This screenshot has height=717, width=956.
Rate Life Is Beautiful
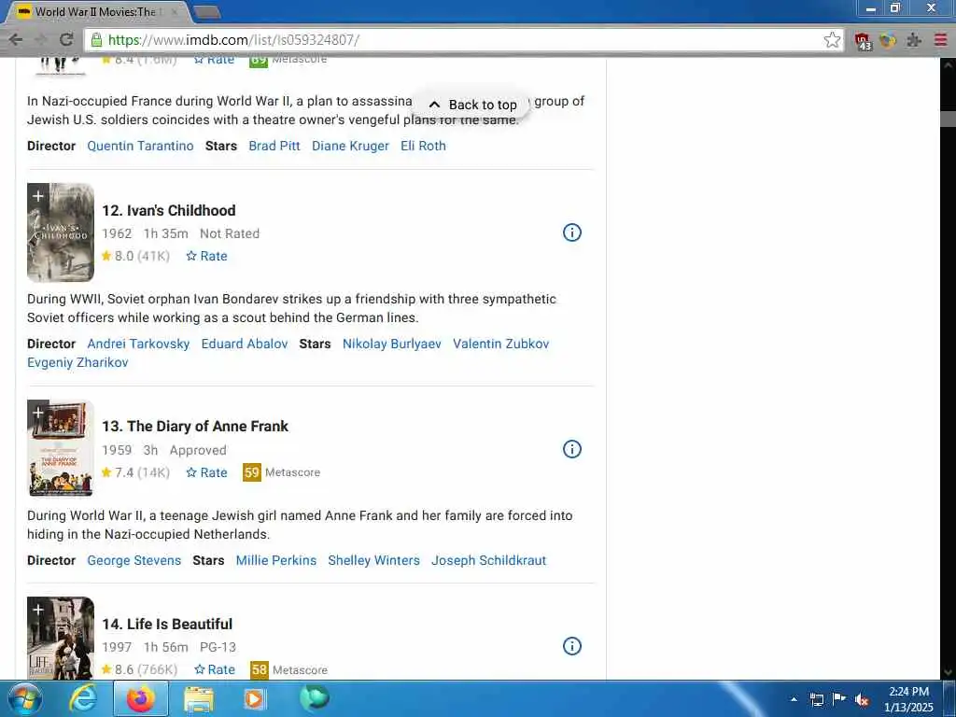click(x=214, y=669)
